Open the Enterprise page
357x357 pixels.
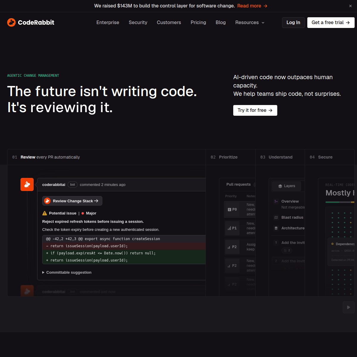coord(108,23)
